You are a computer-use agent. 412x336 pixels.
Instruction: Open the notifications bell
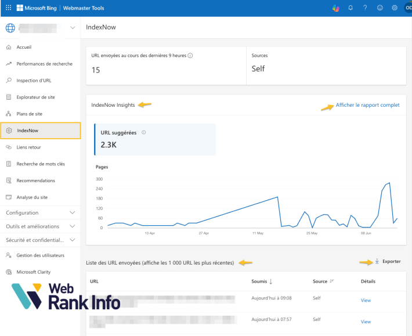[x=350, y=8]
